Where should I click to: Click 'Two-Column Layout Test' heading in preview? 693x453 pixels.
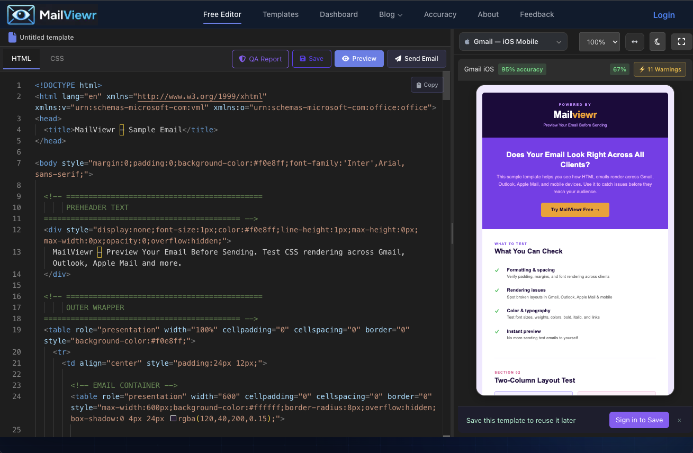click(x=535, y=380)
